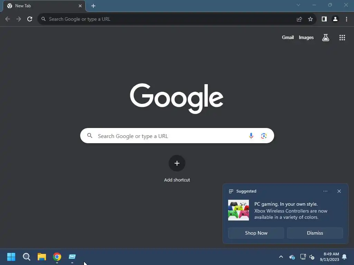Click the "PC gaming. In your own style." headline

coord(286,204)
